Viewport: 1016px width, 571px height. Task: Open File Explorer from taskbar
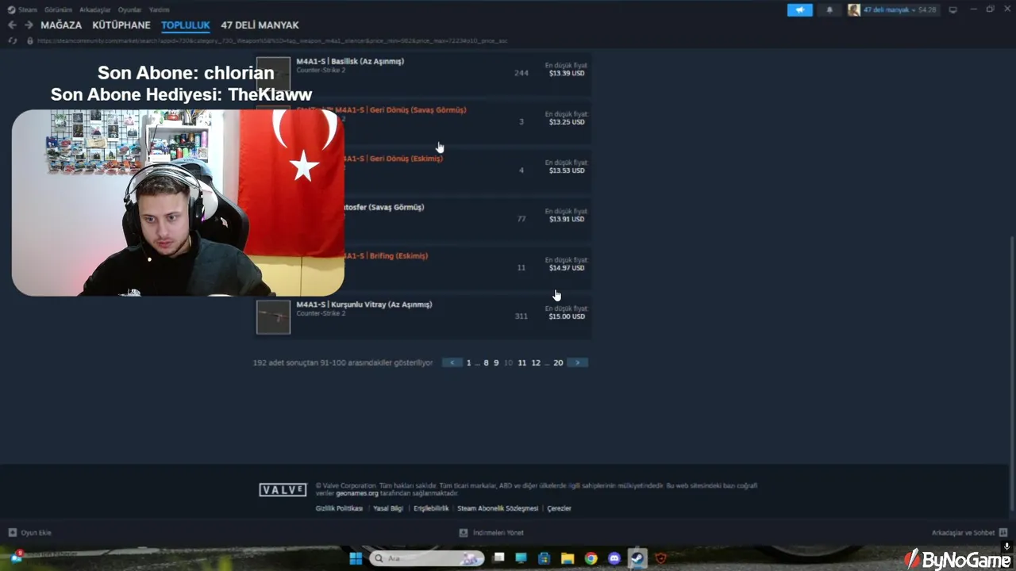click(568, 558)
